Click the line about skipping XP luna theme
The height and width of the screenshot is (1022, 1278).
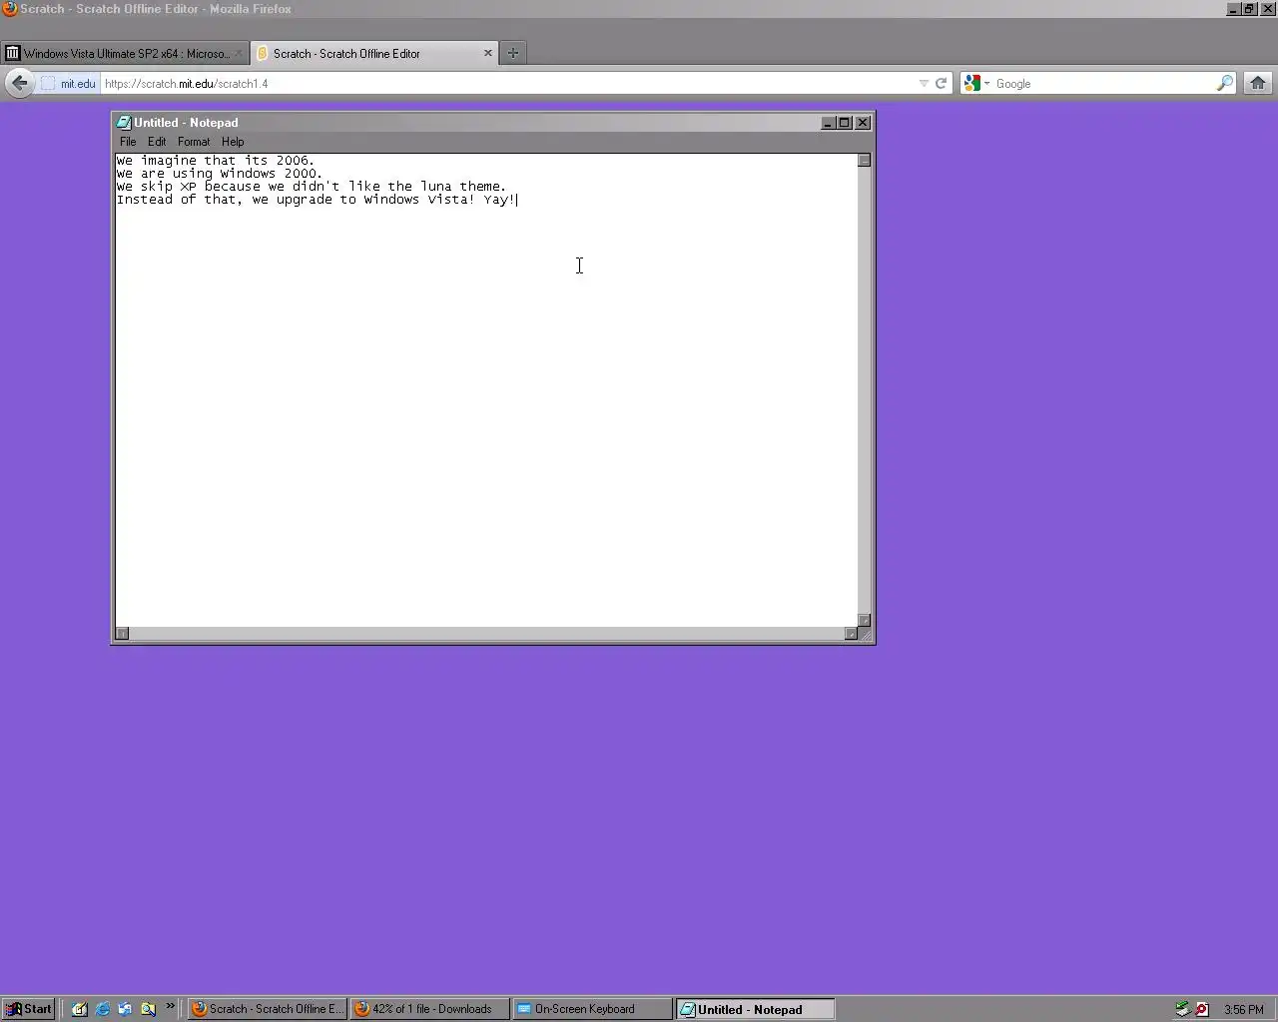tap(312, 187)
